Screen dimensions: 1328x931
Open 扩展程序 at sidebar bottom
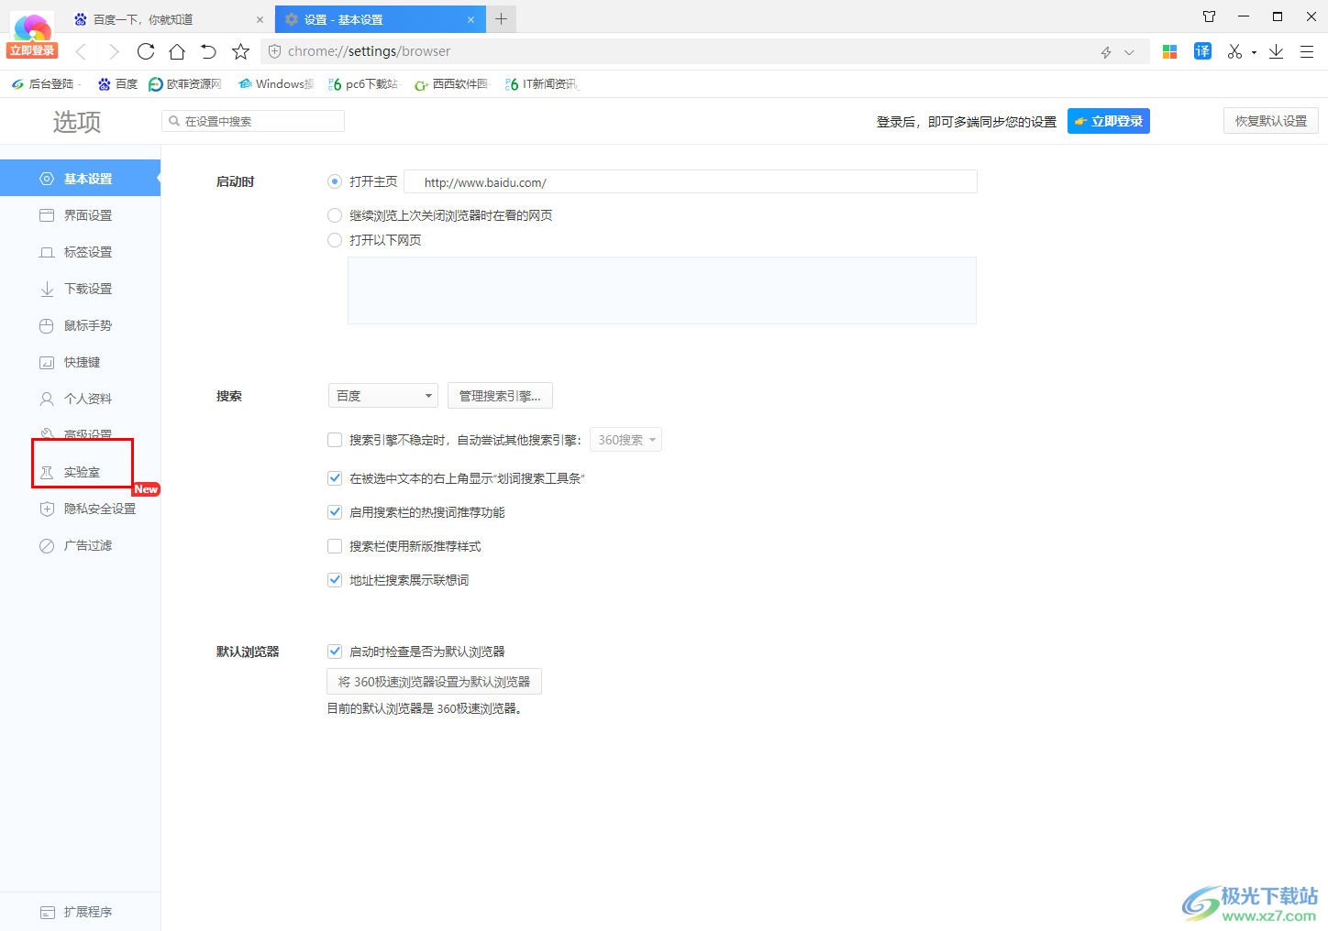(x=80, y=912)
